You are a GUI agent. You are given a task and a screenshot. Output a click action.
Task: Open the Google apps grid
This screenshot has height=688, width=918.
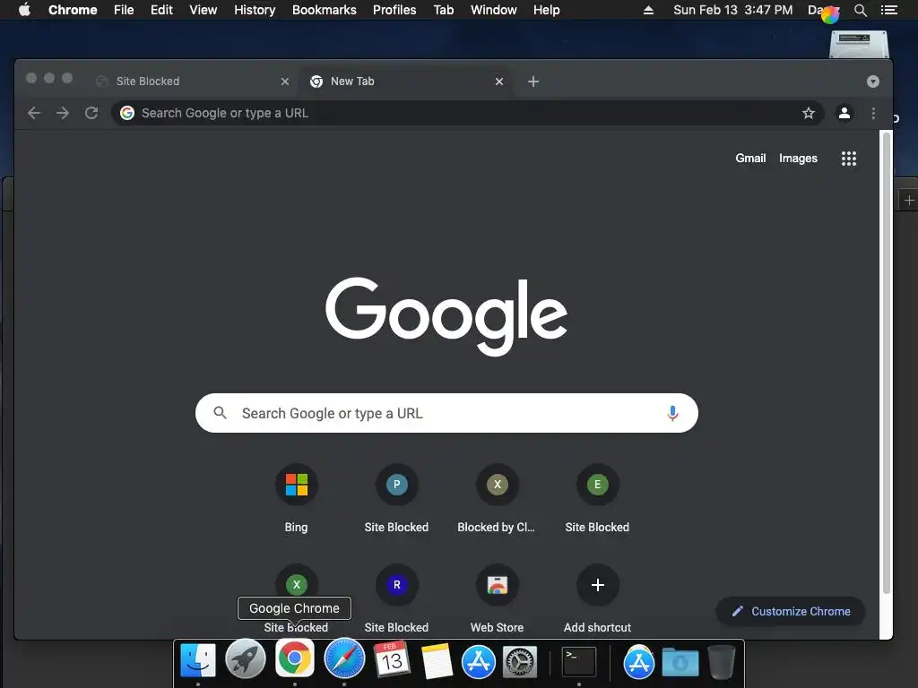[849, 159]
